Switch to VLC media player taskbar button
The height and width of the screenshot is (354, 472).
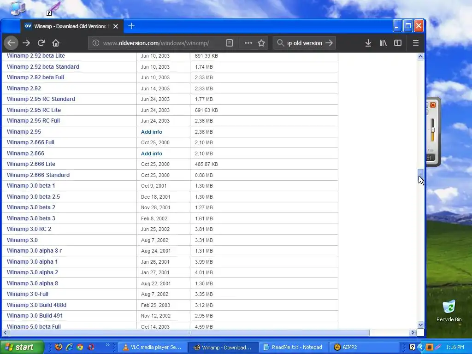point(152,347)
